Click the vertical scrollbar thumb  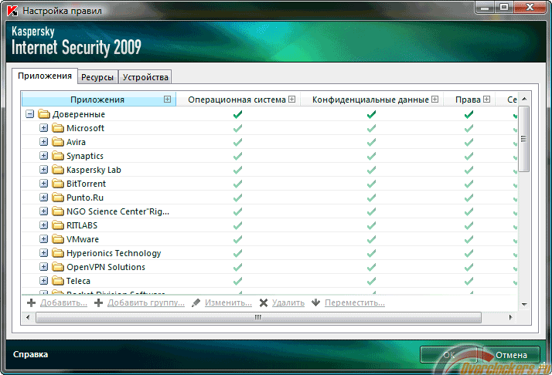coord(524,139)
